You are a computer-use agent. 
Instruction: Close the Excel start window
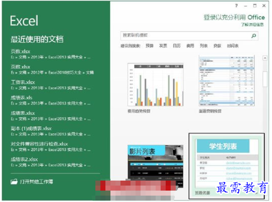[x=264, y=6]
